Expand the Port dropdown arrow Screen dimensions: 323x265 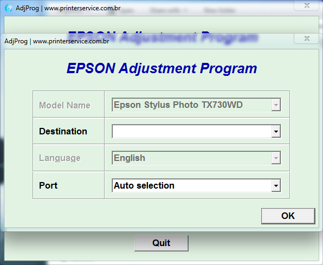(276, 185)
